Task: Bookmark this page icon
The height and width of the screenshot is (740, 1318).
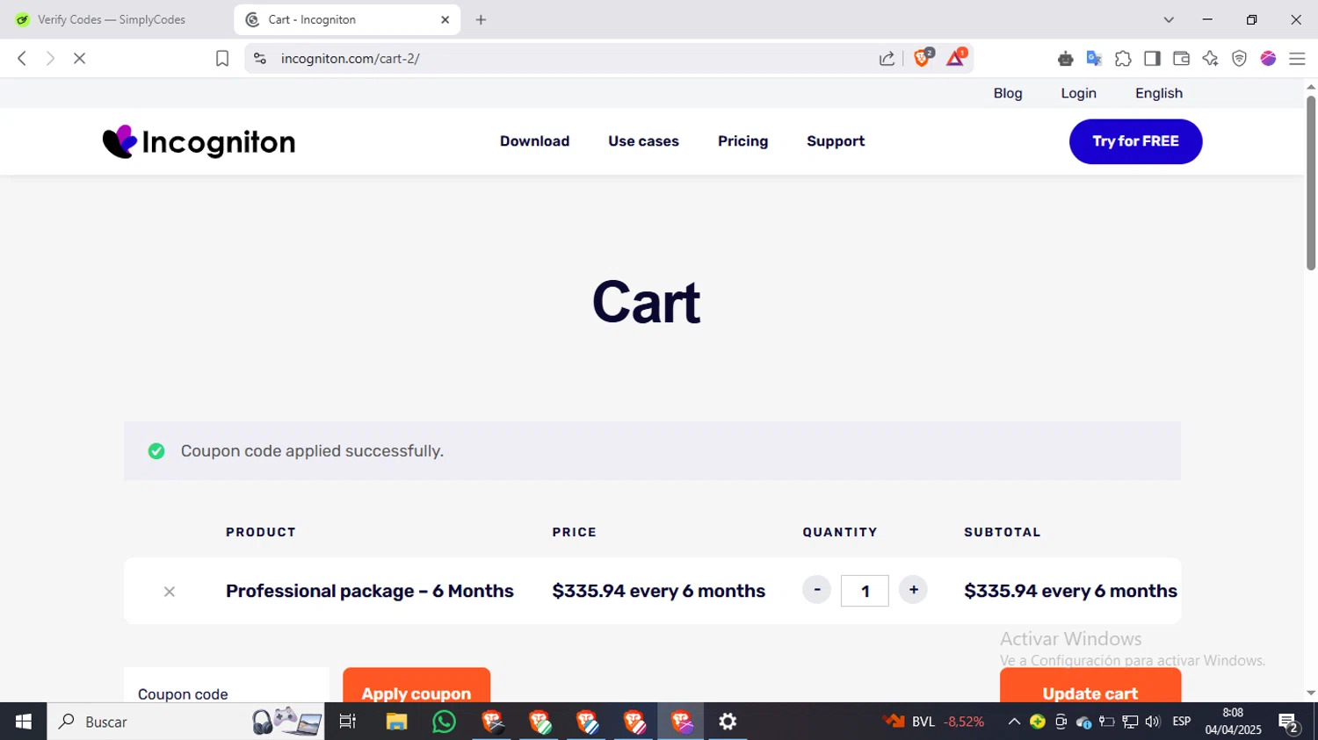Action: pyautogui.click(x=222, y=58)
